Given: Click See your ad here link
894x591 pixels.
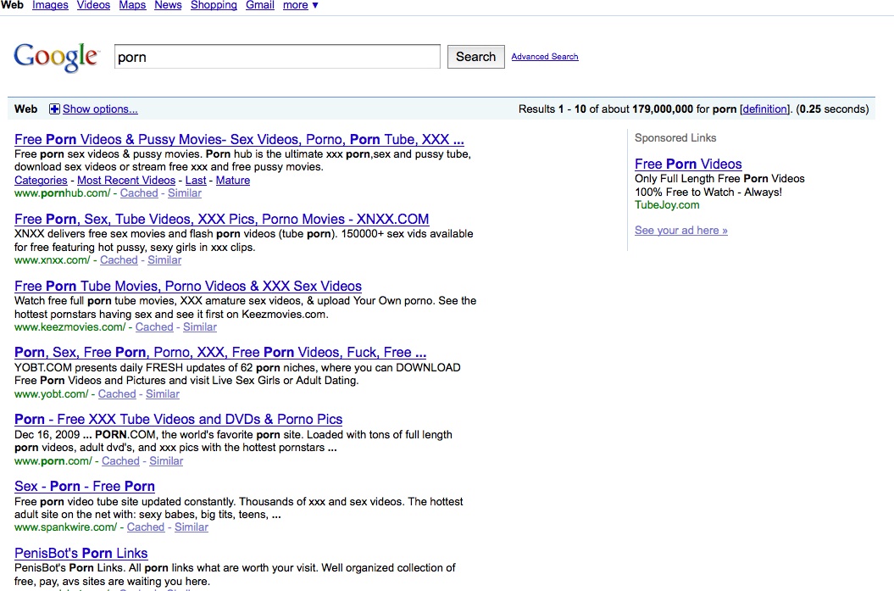Looking at the screenshot, I should coord(680,231).
